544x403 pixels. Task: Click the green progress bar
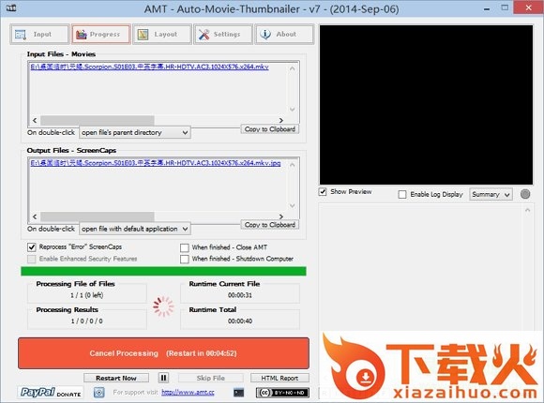pyautogui.click(x=163, y=271)
